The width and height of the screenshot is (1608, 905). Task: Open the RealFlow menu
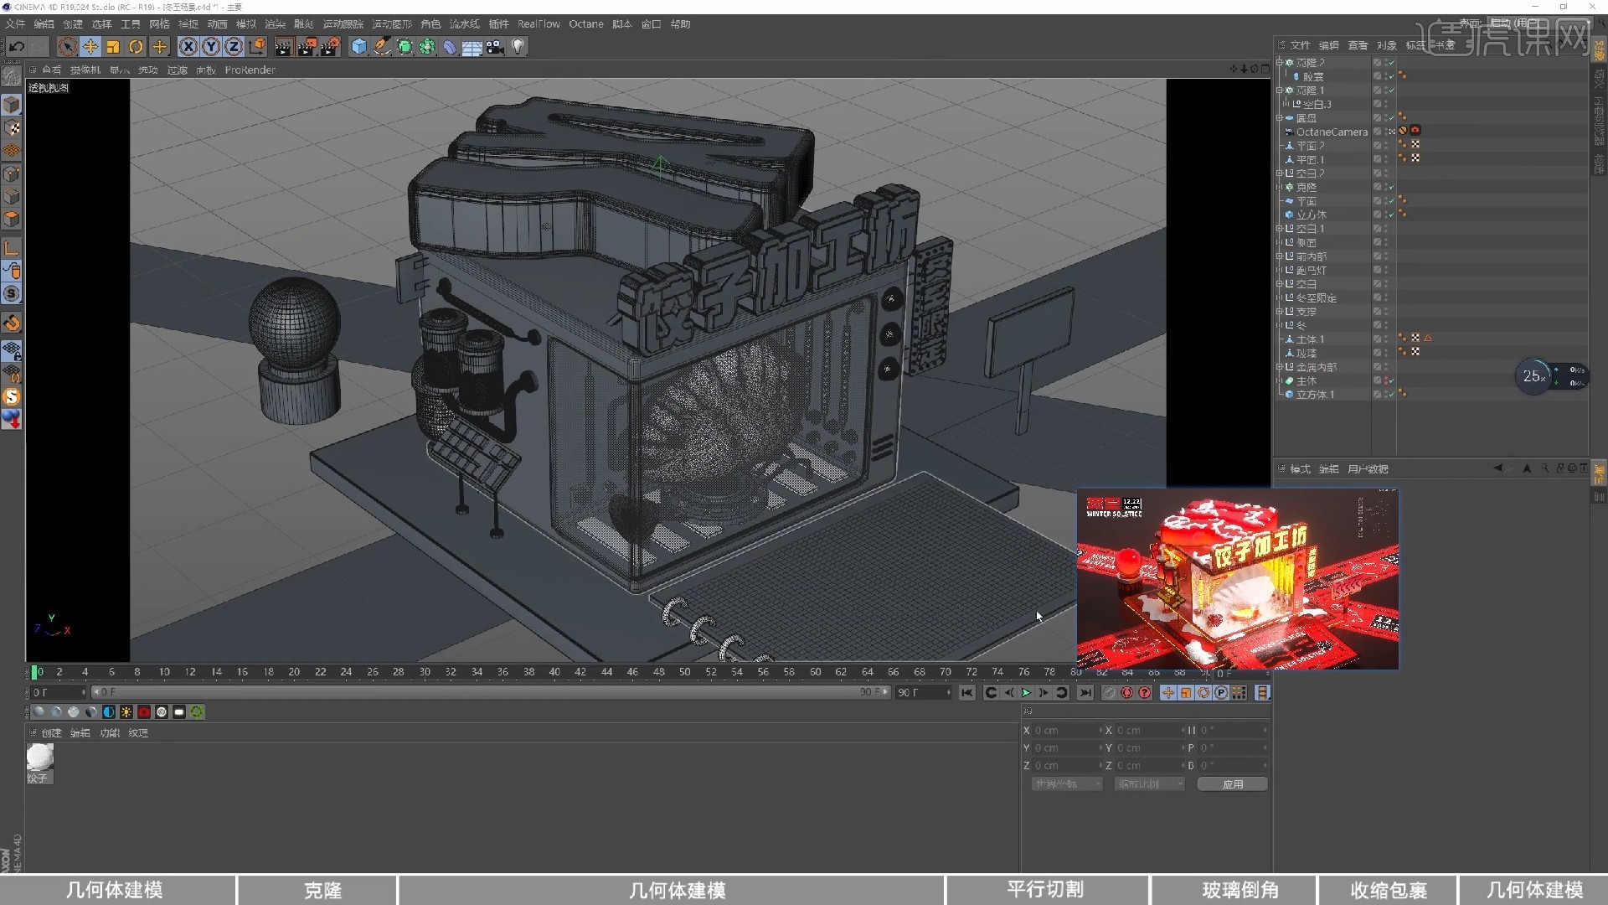tap(539, 24)
